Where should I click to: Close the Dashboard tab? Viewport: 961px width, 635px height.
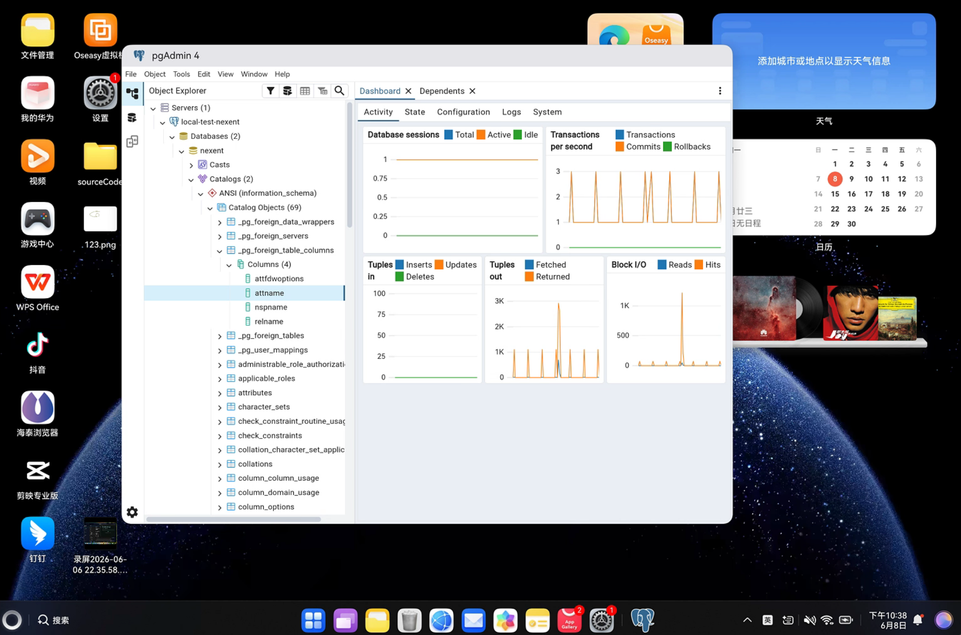pos(408,91)
